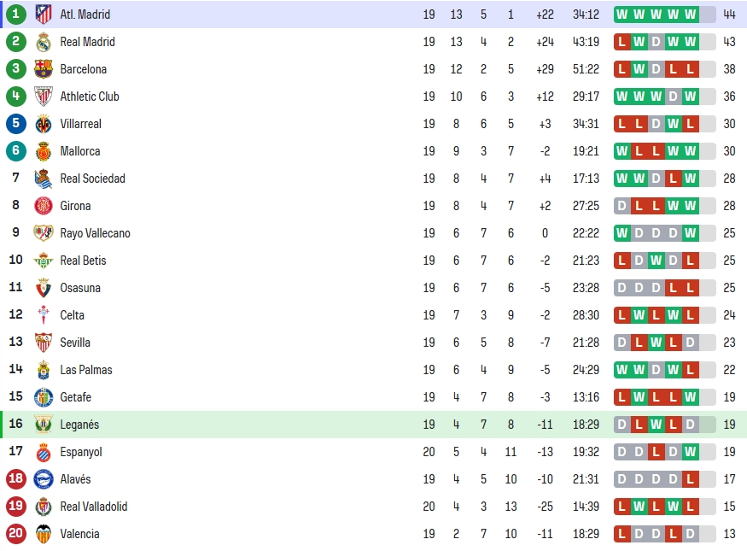747x551 pixels.
Task: Click the Villarreal yellow crest icon
Action: pos(44,124)
